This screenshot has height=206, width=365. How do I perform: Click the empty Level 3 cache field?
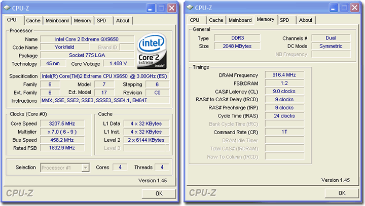(x=147, y=148)
